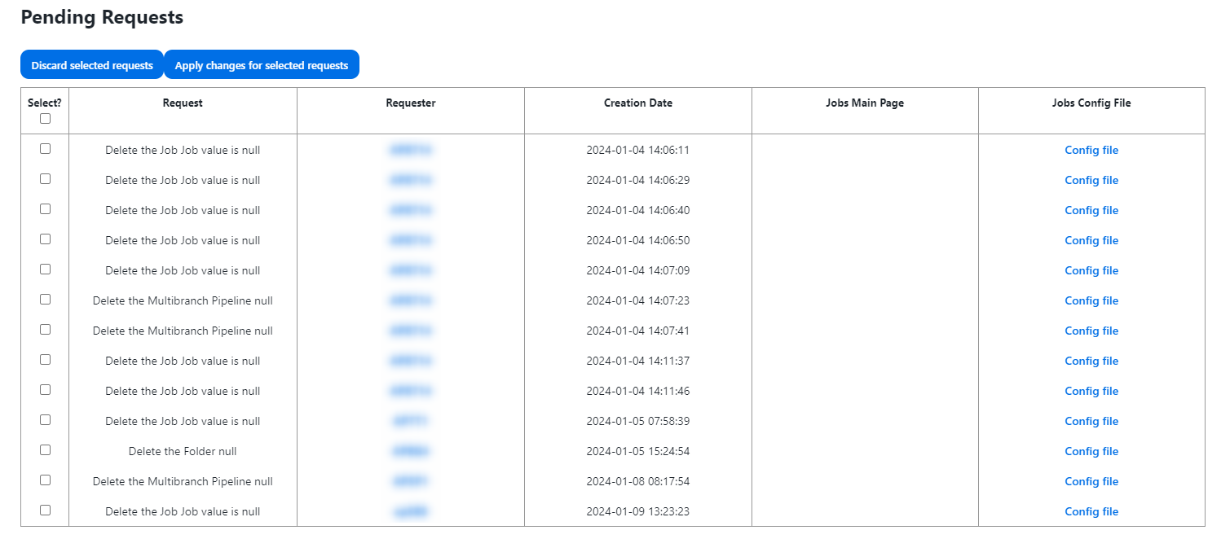The width and height of the screenshot is (1221, 539).
Task: Click Config file link for 14:11:37 request
Action: pyautogui.click(x=1091, y=361)
